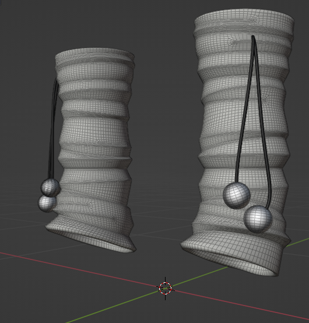The image size is (309, 323).
Task: Click the 3D cursor at the origin
Action: [x=165, y=288]
